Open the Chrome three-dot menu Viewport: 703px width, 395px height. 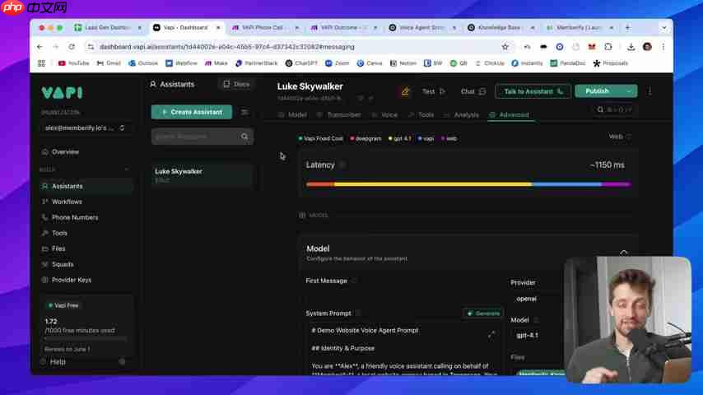click(x=663, y=47)
